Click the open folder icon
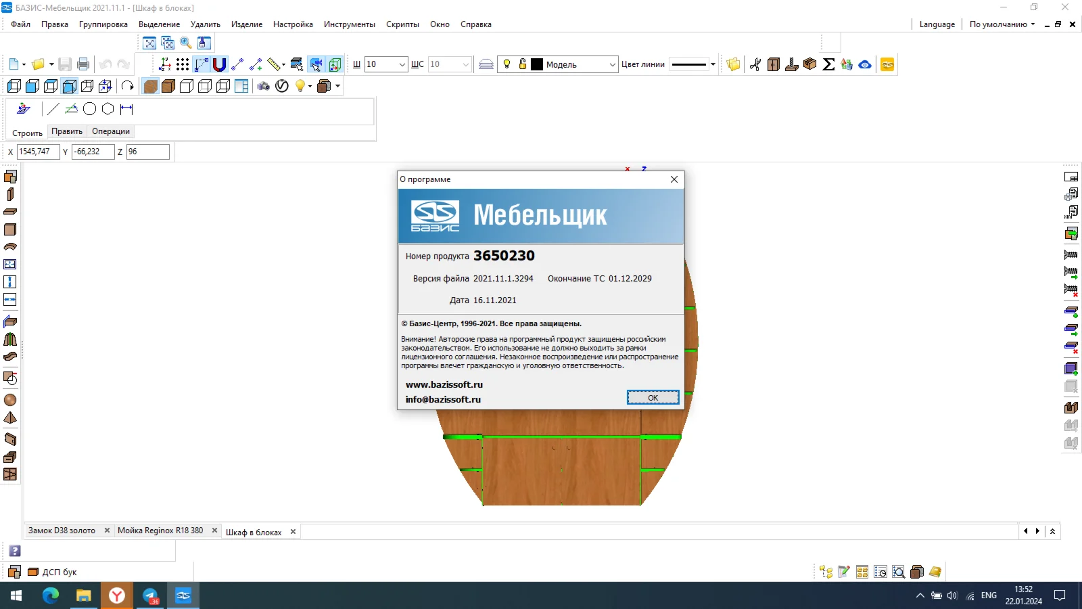 [39, 64]
